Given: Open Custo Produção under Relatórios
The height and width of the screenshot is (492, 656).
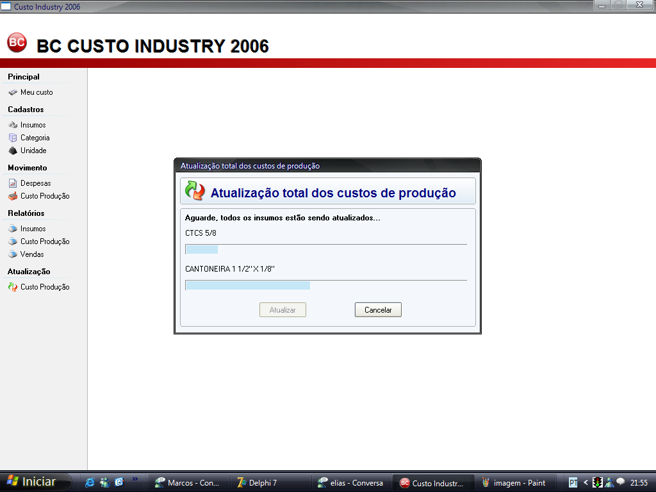Looking at the screenshot, I should pos(44,242).
